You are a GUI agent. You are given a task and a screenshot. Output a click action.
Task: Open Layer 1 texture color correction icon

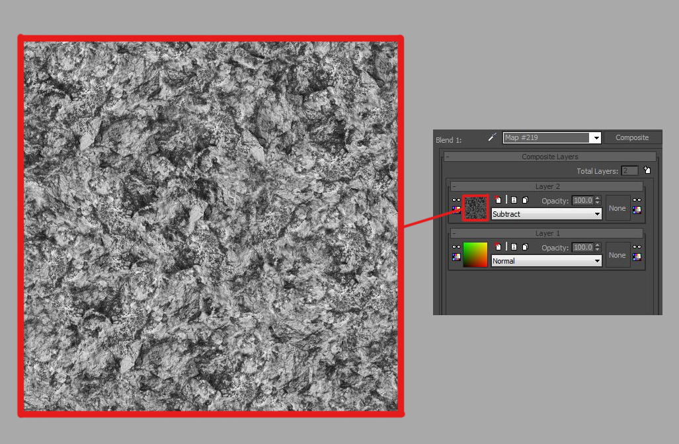pos(456,256)
